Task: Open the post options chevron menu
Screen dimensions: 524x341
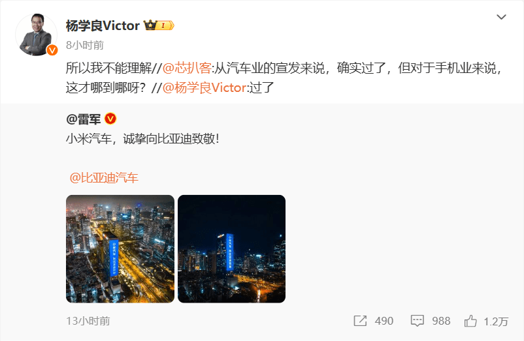Action: [501, 17]
